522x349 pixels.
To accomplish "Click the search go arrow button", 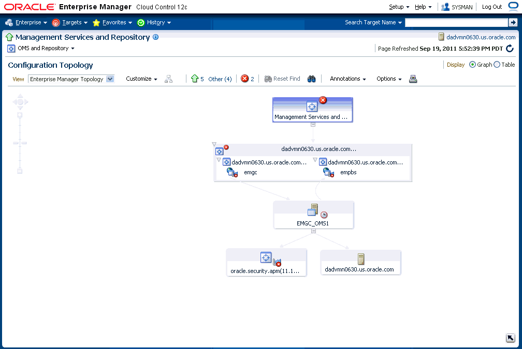I will click(x=513, y=22).
